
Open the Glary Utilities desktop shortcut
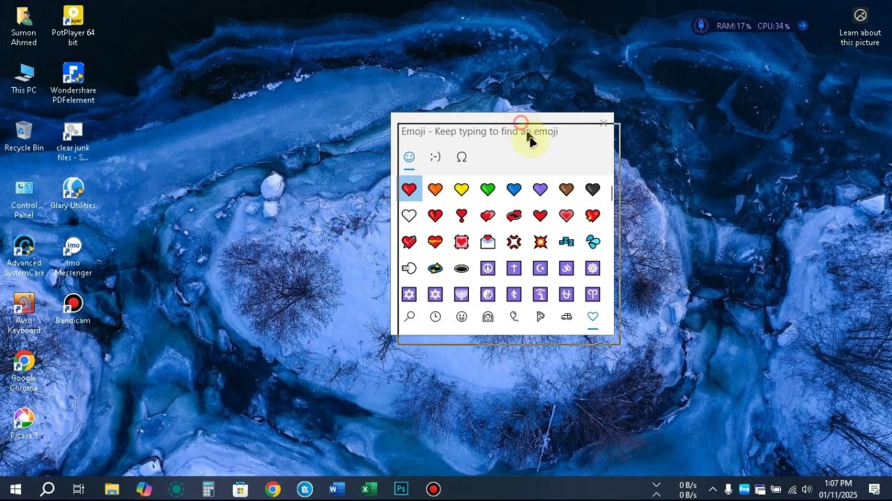pyautogui.click(x=73, y=194)
